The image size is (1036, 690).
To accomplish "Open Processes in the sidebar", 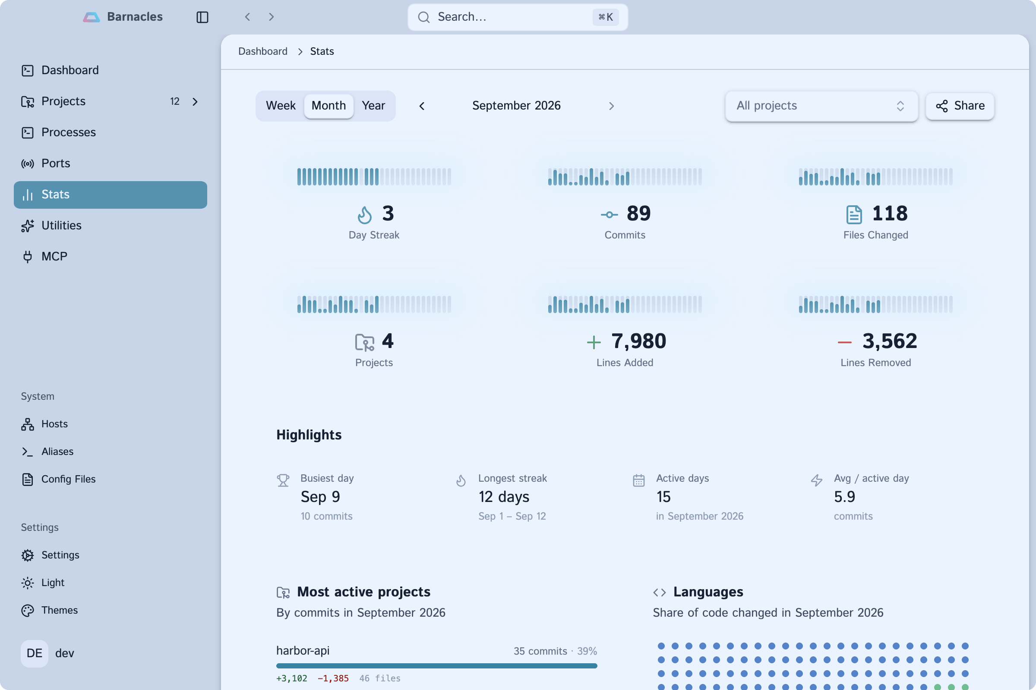I will point(110,132).
